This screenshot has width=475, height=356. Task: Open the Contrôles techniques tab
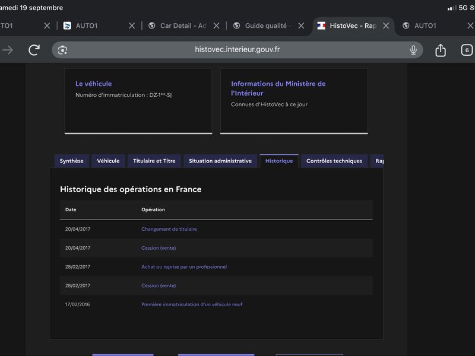(x=334, y=161)
